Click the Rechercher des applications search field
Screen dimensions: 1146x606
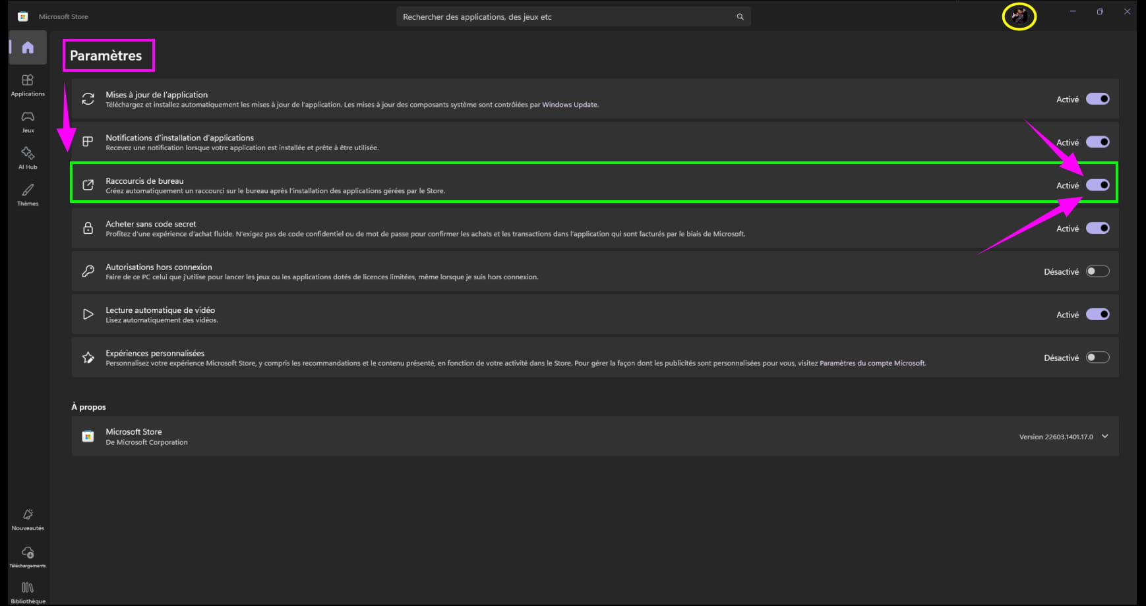(x=573, y=16)
